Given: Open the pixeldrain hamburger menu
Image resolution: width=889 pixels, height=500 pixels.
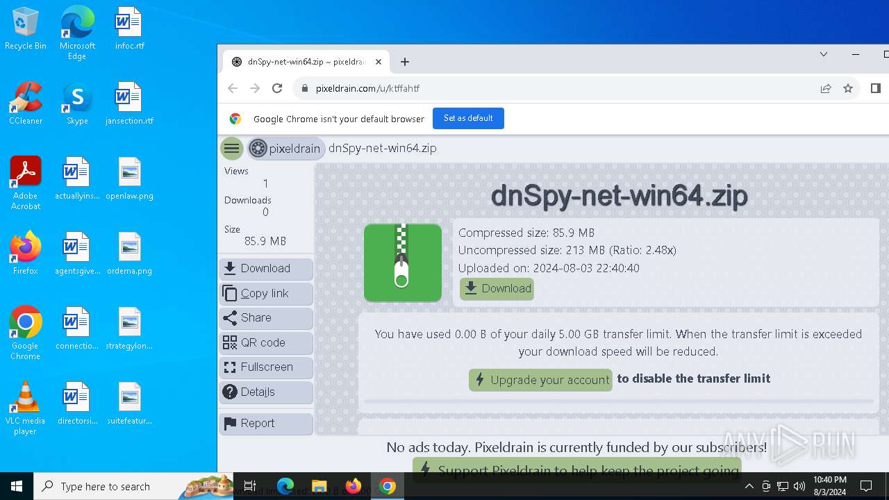Looking at the screenshot, I should [x=232, y=148].
